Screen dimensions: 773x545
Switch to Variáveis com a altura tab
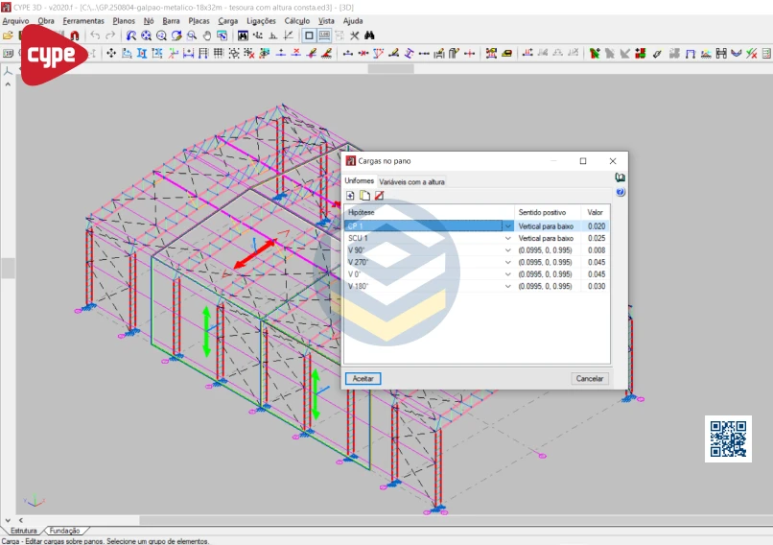click(411, 181)
